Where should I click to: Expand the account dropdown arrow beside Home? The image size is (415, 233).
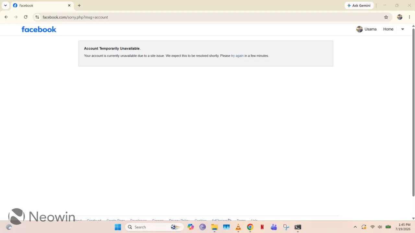[x=403, y=29]
